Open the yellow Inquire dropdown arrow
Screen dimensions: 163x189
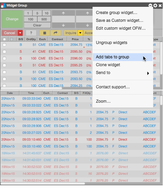point(80,33)
